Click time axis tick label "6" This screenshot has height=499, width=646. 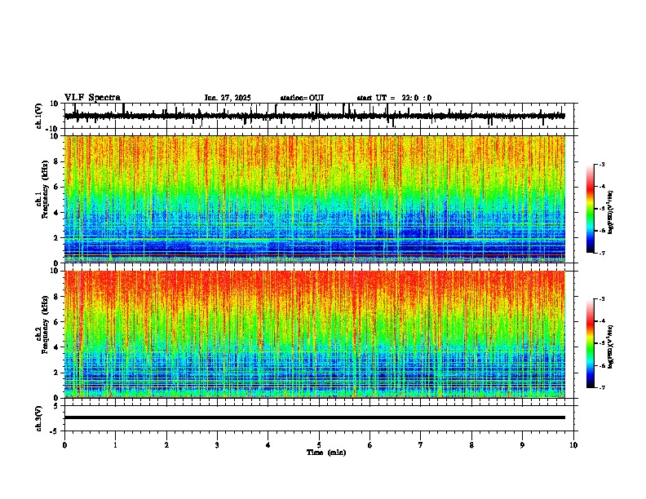(370, 445)
